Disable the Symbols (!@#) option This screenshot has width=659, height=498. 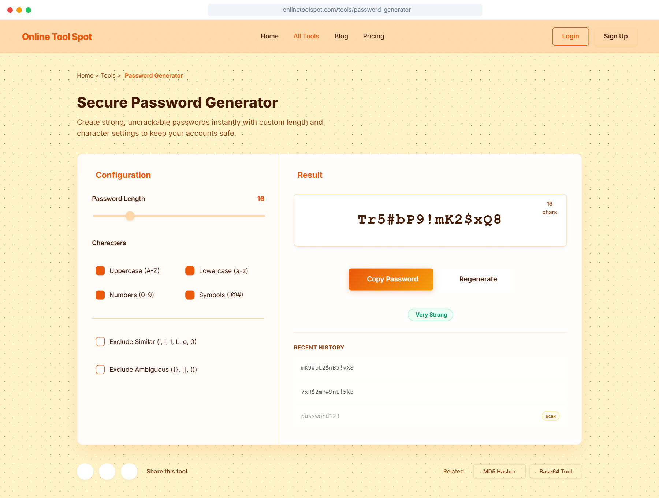(190, 295)
